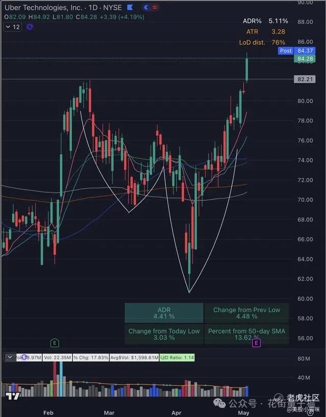
Task: Click the post-market moon session icon
Action: click(x=146, y=8)
